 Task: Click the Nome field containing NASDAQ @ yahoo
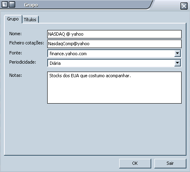pyautogui.click(x=114, y=34)
